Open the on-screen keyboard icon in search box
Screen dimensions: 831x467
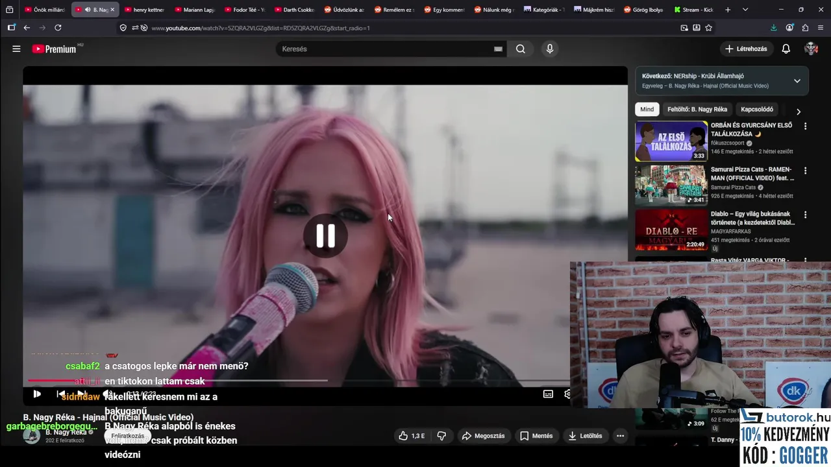pyautogui.click(x=498, y=49)
